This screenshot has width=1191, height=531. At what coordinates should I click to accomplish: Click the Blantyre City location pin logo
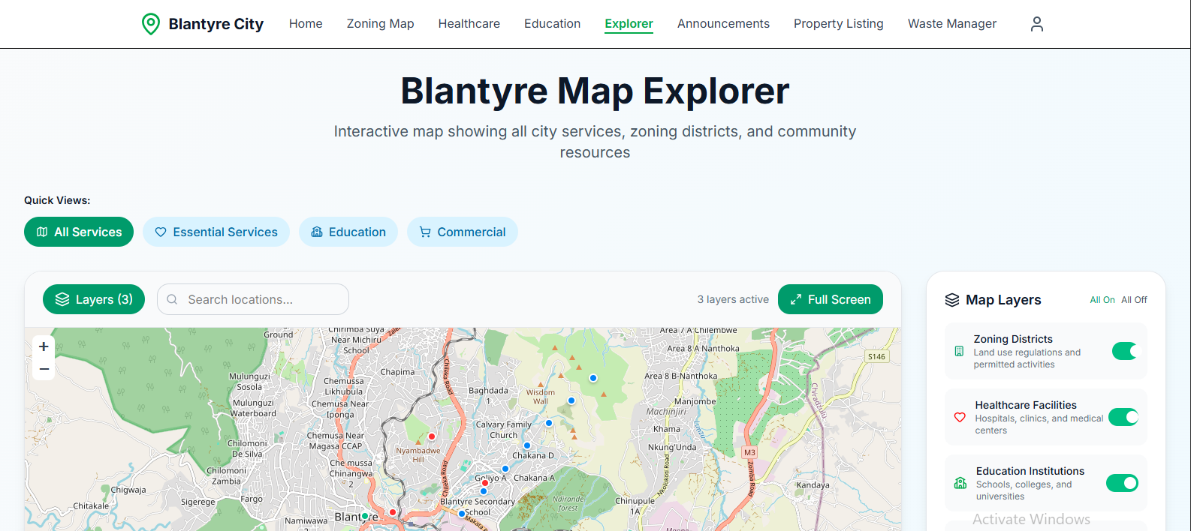pyautogui.click(x=151, y=24)
